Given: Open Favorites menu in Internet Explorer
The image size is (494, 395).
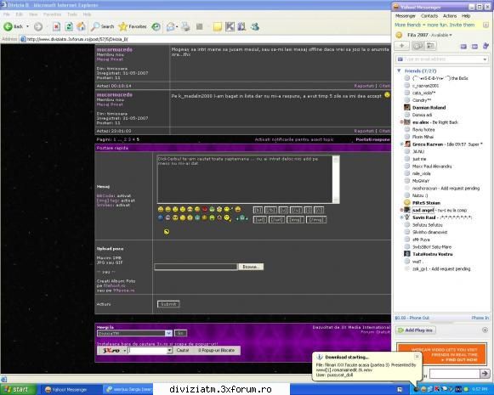Looking at the screenshot, I should (52, 14).
